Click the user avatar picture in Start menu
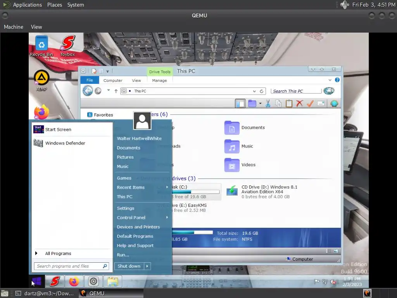Image resolution: width=397 pixels, height=298 pixels. pos(142,121)
